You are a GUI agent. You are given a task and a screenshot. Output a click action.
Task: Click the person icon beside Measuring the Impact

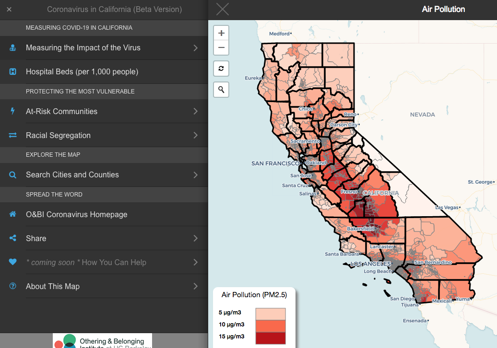pos(12,48)
